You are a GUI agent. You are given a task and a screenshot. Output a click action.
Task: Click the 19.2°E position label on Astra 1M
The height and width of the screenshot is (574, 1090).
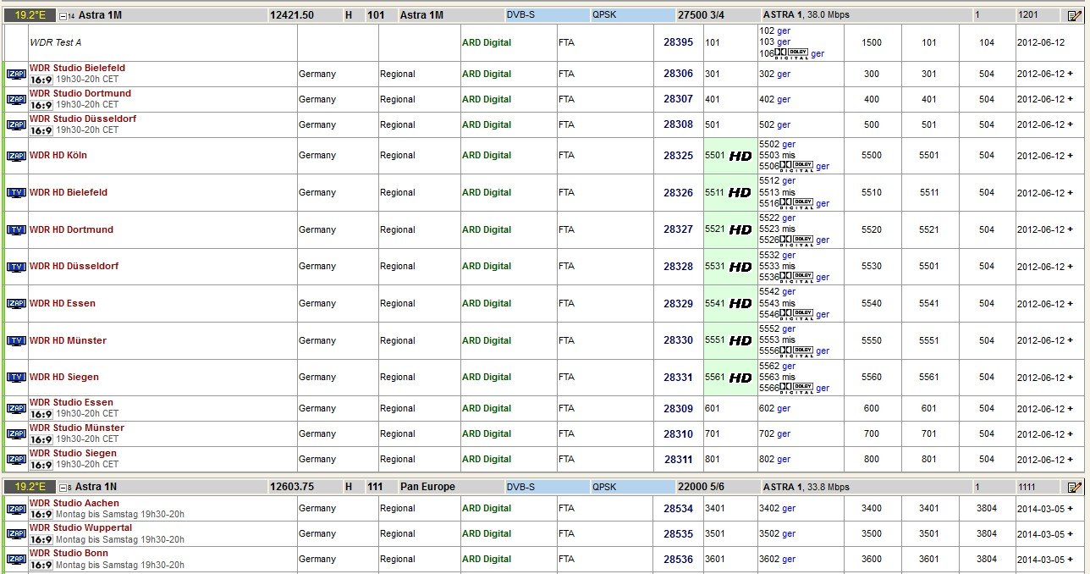pyautogui.click(x=30, y=15)
